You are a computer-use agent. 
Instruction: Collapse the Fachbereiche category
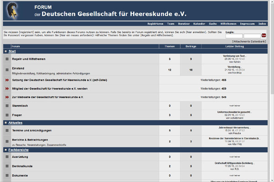5,150
